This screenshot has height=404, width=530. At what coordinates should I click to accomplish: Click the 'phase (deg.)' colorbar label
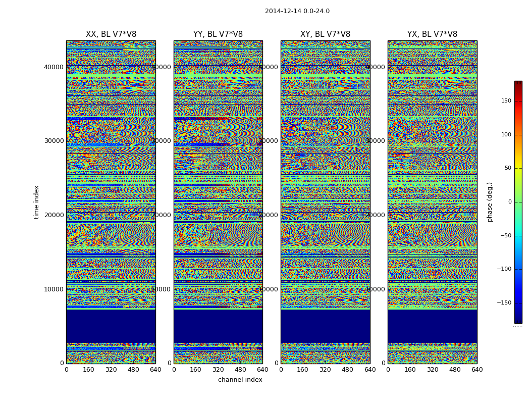point(490,202)
